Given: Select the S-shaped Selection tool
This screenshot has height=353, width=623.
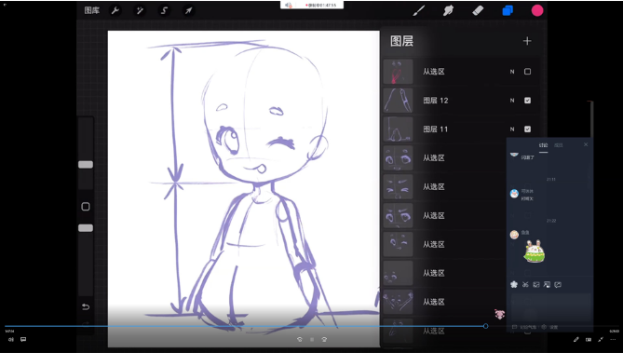Looking at the screenshot, I should click(164, 11).
